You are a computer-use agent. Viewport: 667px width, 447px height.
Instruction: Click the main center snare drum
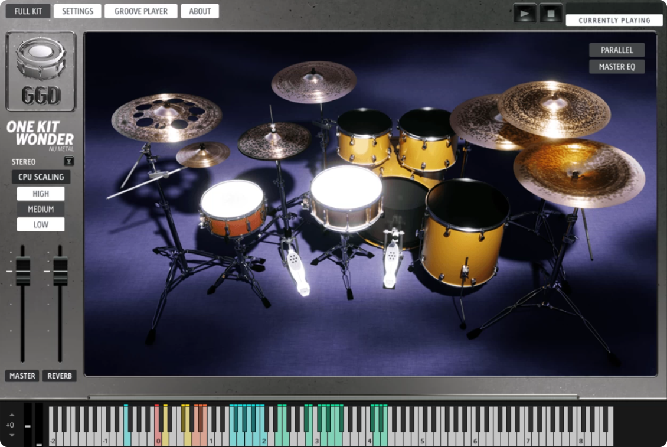(x=346, y=199)
